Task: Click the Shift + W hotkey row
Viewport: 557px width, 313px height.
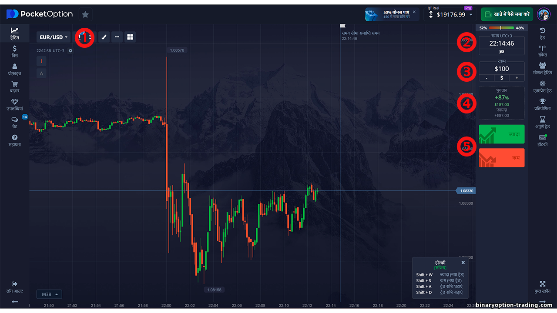Action: coord(440,275)
